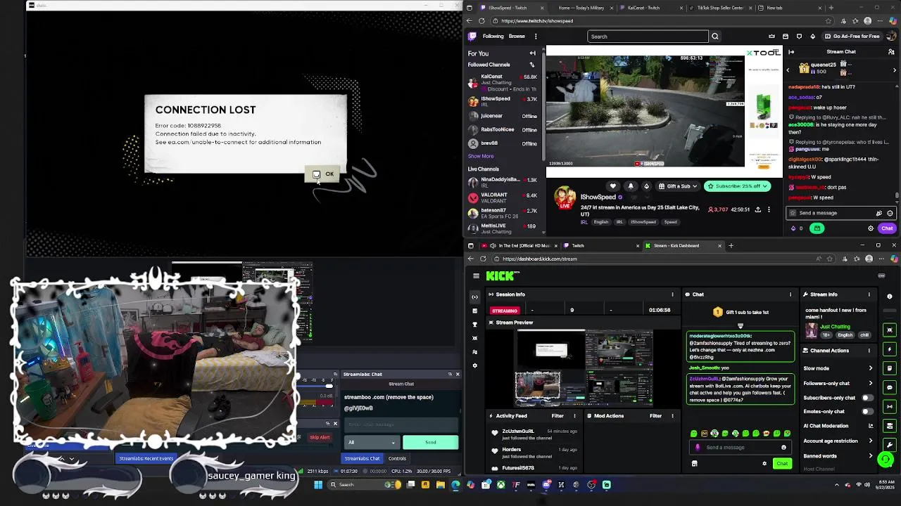Open the Twitch inbox notifications icon
Image resolution: width=901 pixels, height=506 pixels.
pyautogui.click(x=786, y=37)
